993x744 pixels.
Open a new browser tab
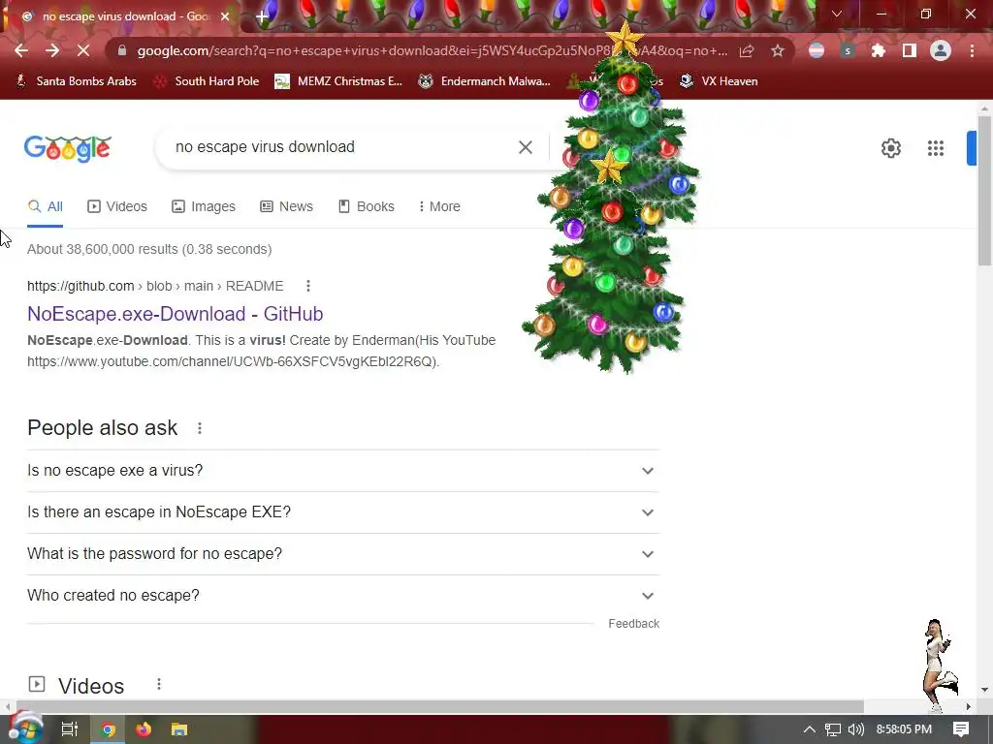[x=262, y=16]
